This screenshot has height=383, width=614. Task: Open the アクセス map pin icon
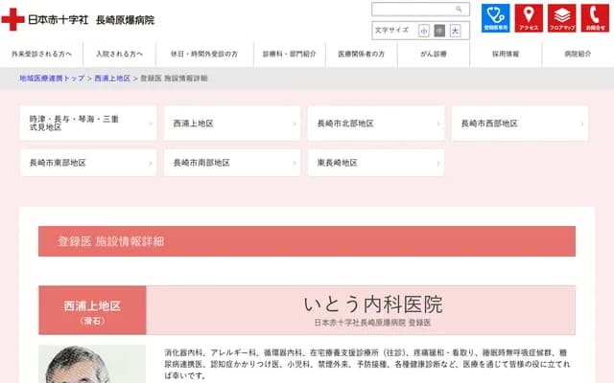click(x=529, y=18)
